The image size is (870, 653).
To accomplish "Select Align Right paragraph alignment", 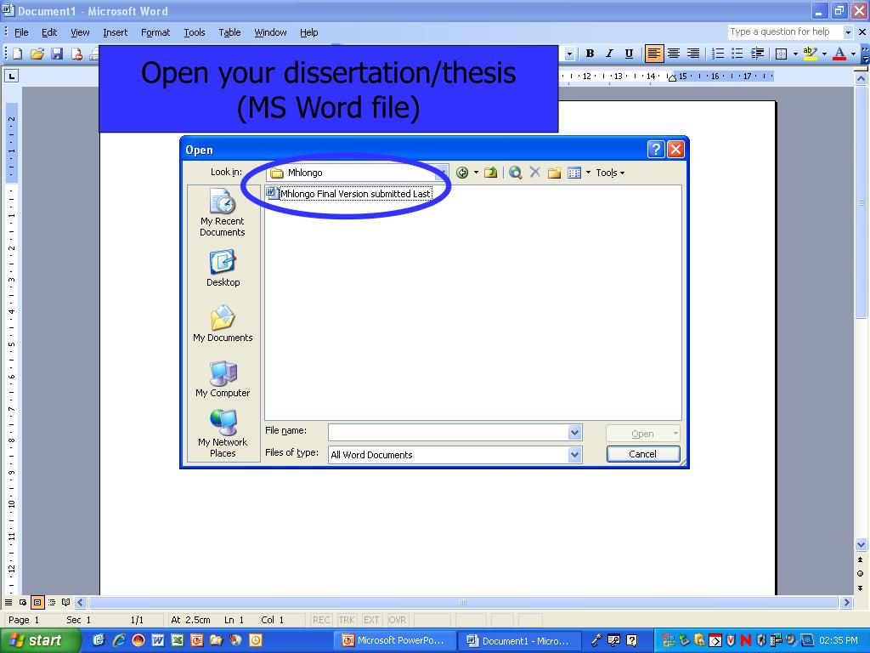I will [693, 54].
